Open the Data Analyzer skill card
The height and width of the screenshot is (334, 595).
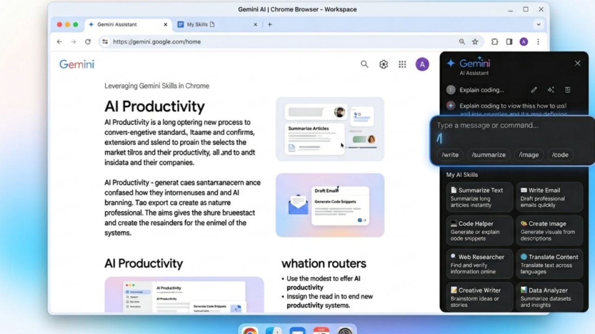[x=549, y=297]
